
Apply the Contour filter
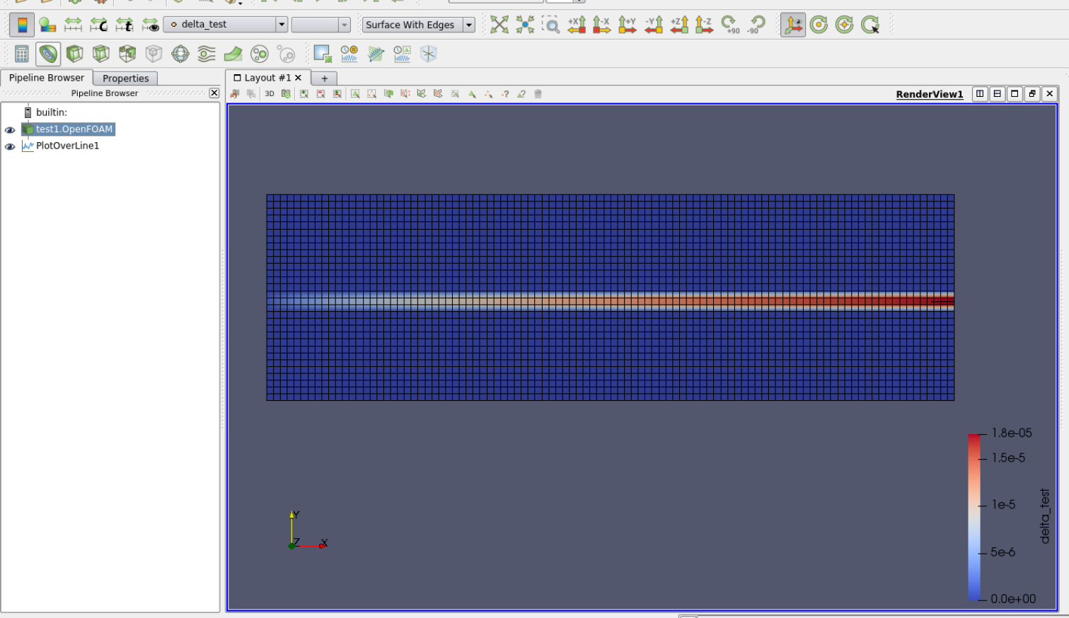[x=48, y=54]
